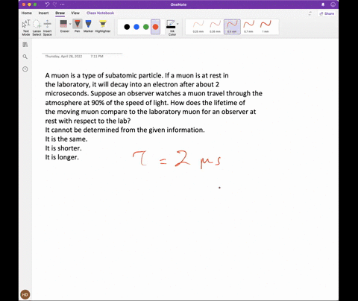Undo the last action
Viewport: 358px width, 301px height.
(48, 4)
